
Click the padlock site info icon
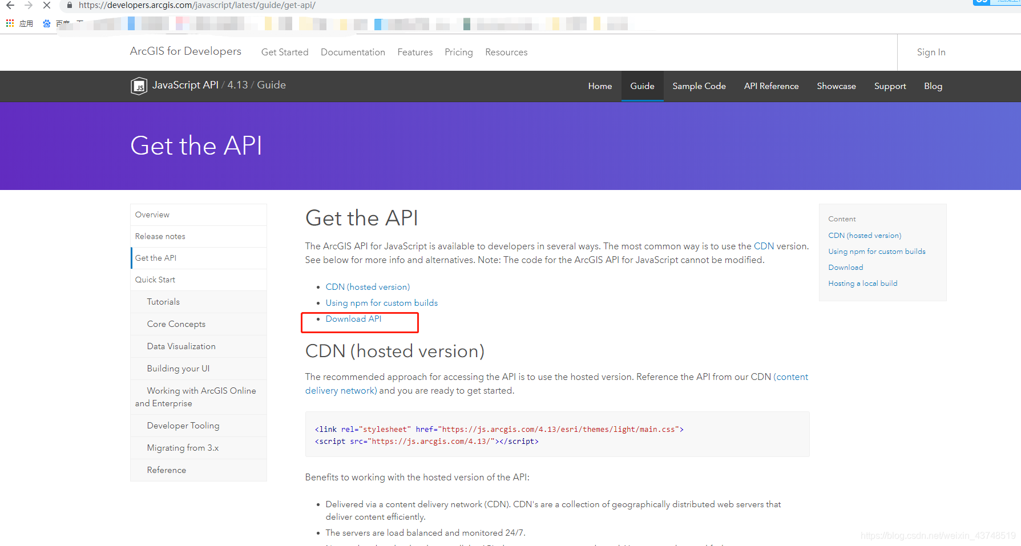(70, 5)
